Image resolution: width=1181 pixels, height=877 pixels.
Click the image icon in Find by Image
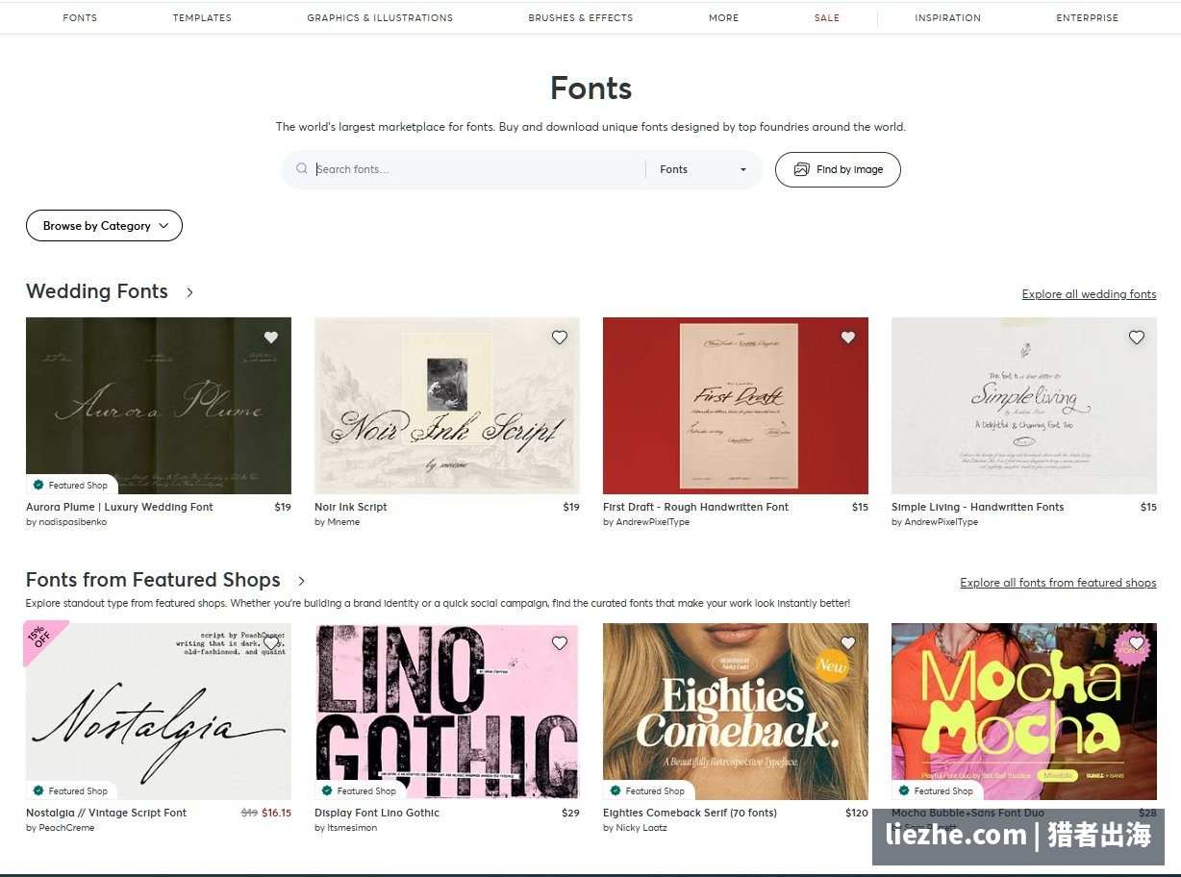pos(801,169)
